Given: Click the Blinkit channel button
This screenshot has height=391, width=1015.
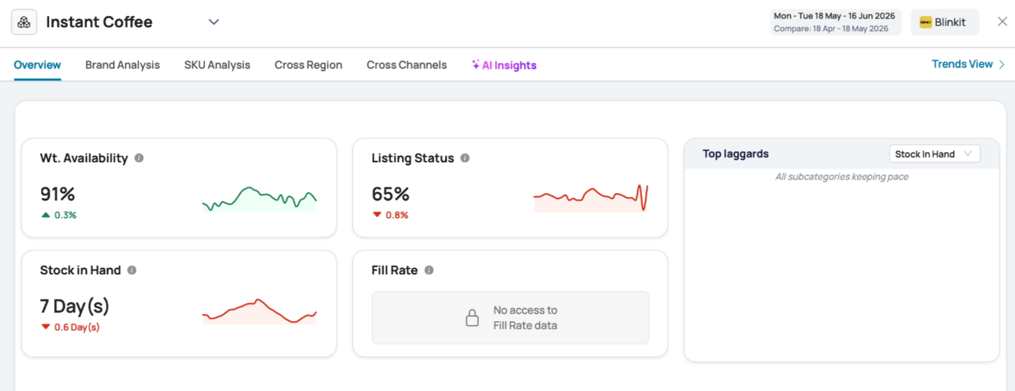Looking at the screenshot, I should (x=944, y=22).
